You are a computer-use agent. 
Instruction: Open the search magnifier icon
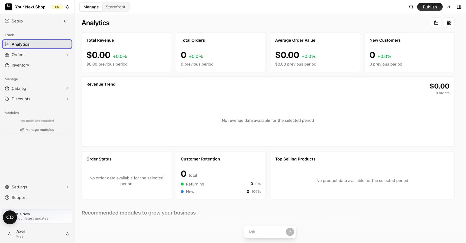tap(411, 7)
